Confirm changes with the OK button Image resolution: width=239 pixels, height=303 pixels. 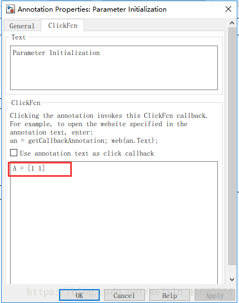pos(79,295)
